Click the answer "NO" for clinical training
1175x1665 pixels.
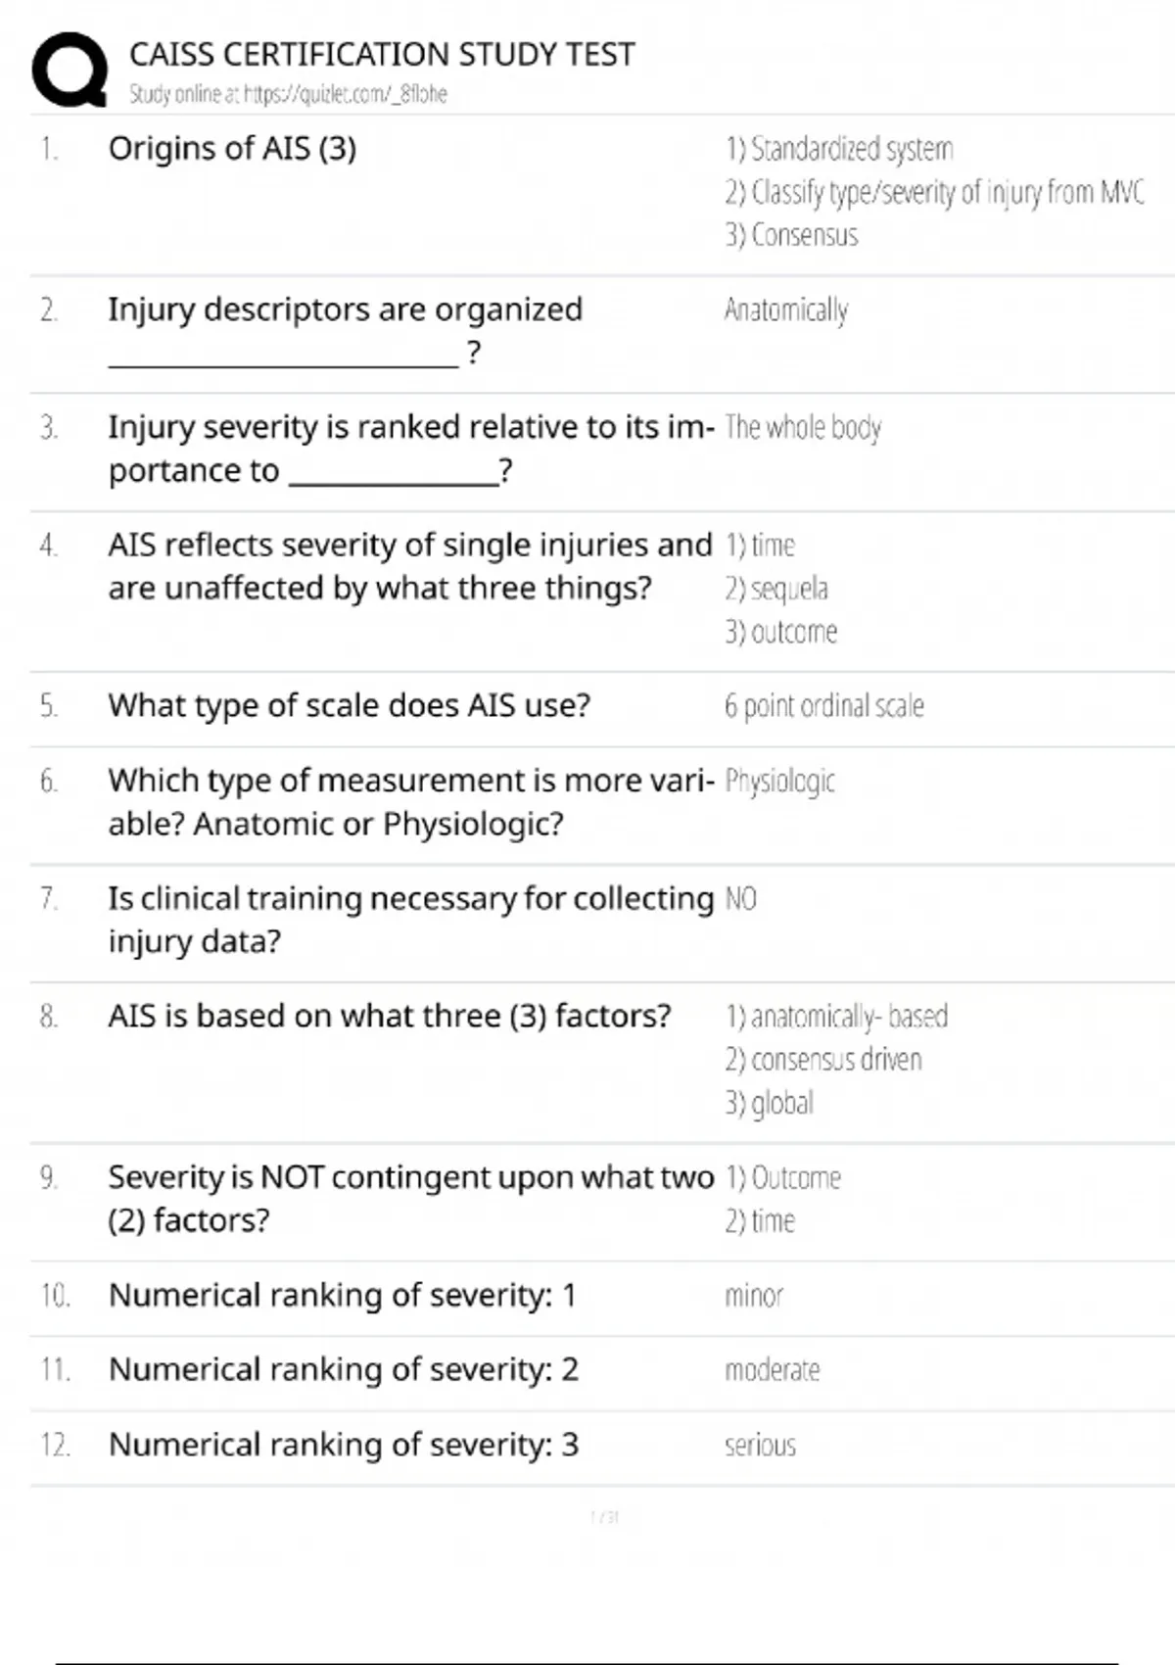click(x=740, y=899)
